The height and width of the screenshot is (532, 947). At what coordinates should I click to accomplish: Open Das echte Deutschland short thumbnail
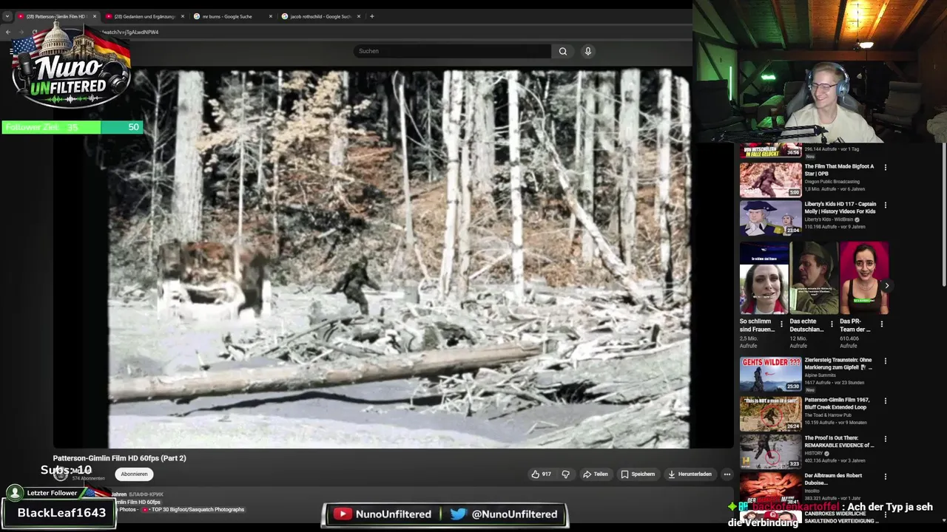814,278
